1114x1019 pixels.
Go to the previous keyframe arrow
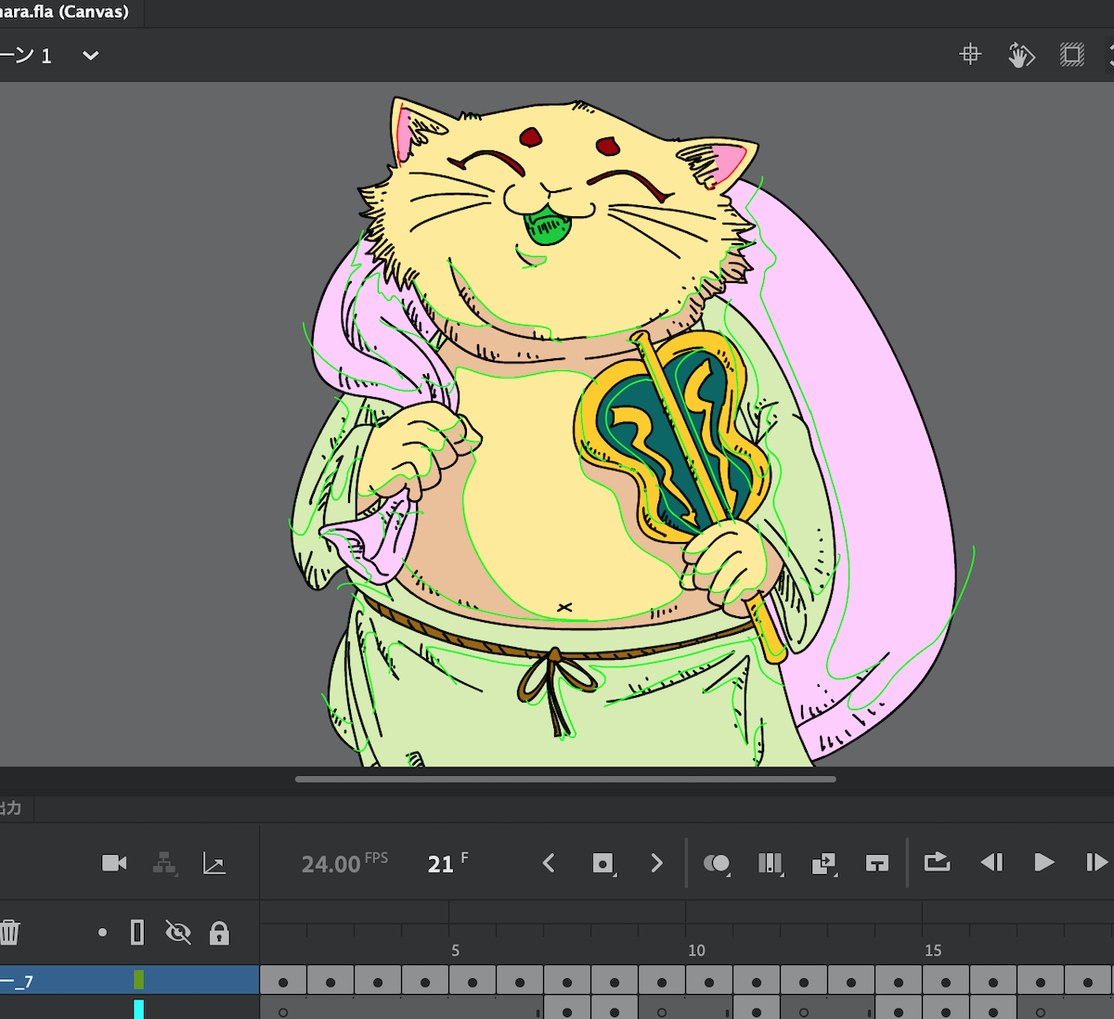(x=549, y=864)
